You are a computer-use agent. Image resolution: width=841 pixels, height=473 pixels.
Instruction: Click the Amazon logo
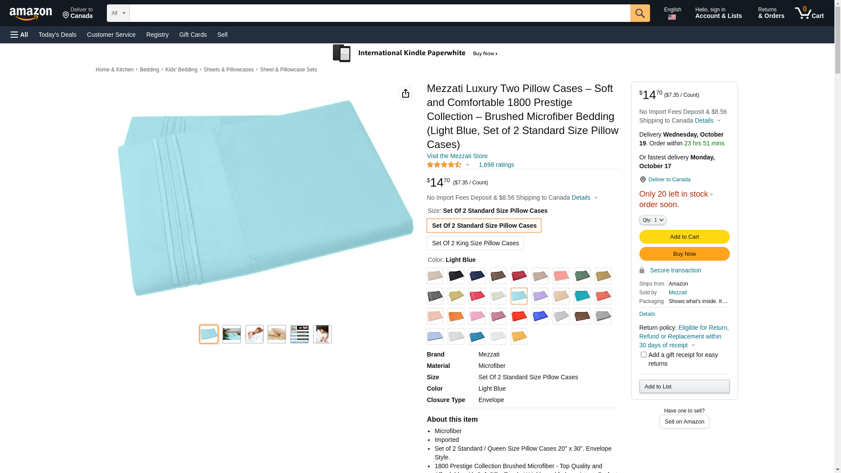(31, 14)
